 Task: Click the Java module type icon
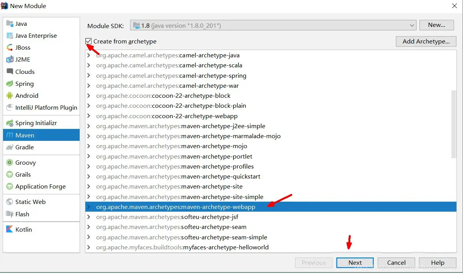10,23
